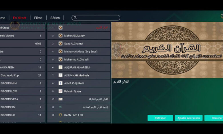This screenshot has height=134, width=223.
Task: Focus the search input field
Action: [x=97, y=18]
